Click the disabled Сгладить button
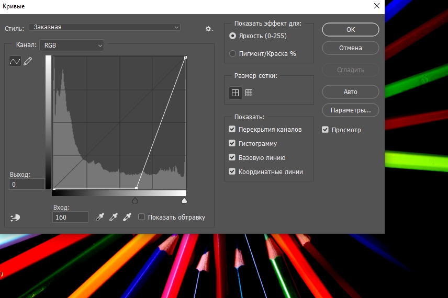This screenshot has width=448, height=298. (x=351, y=70)
